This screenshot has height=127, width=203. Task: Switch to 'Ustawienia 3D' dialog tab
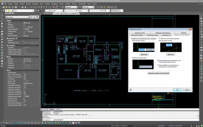[x=166, y=35]
